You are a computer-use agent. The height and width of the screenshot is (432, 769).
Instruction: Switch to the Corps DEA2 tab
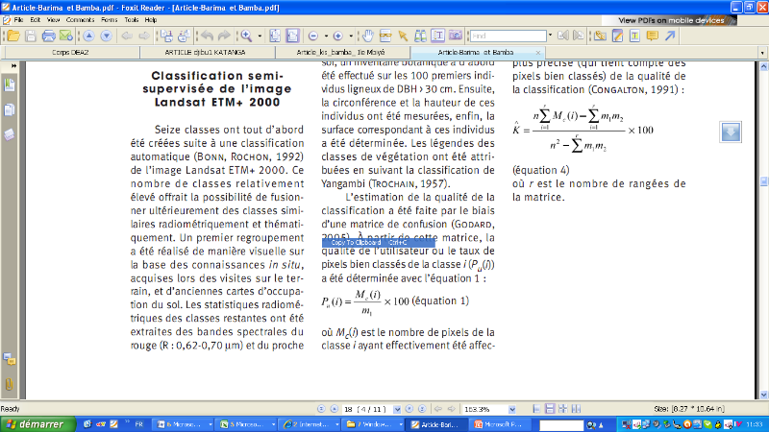70,53
